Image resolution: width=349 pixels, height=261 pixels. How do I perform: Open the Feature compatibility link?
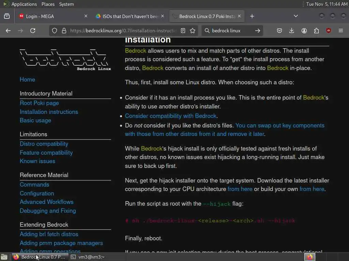pos(46,153)
